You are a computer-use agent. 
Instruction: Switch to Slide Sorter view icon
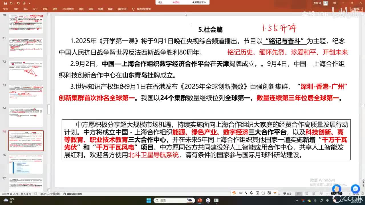coord(307,194)
